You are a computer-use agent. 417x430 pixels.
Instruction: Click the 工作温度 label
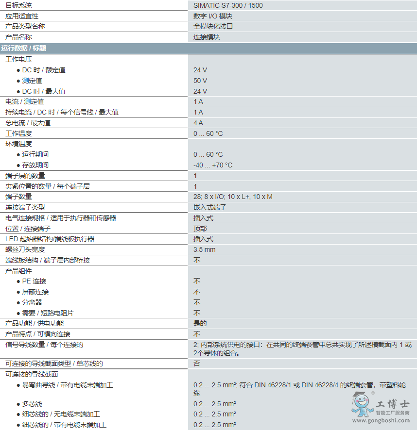pos(18,133)
